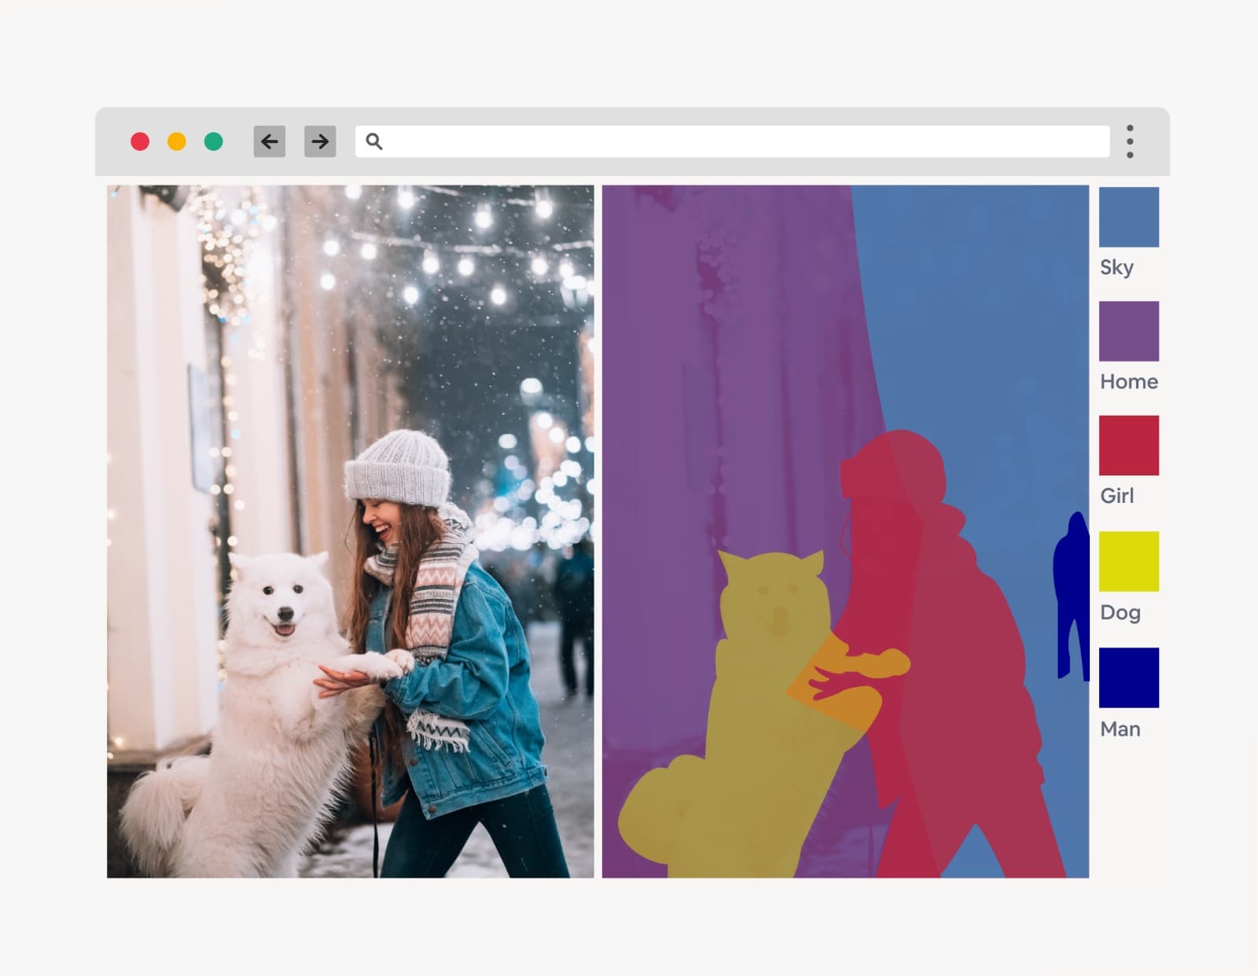Toggle the Sky segmentation label
Image resolution: width=1258 pixels, height=976 pixels.
click(1117, 267)
